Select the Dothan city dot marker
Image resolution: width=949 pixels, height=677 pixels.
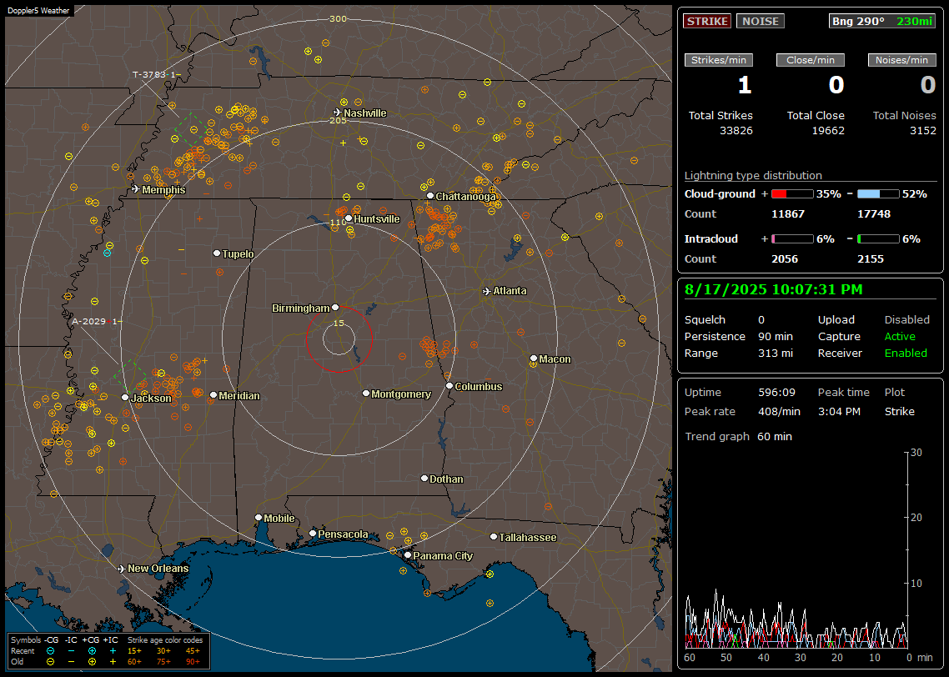coord(424,478)
